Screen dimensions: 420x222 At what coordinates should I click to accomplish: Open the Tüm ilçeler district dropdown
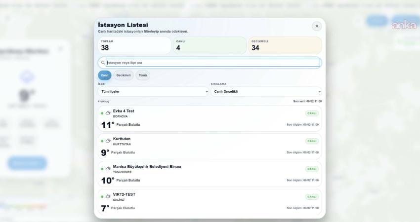153,91
